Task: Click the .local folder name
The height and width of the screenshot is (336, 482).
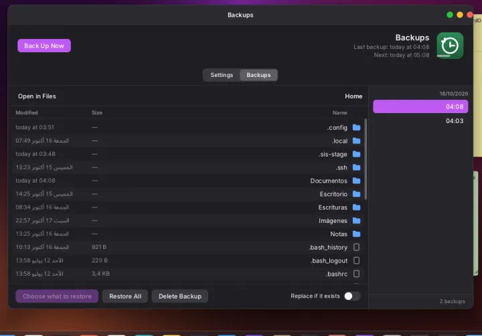Action: (x=339, y=141)
